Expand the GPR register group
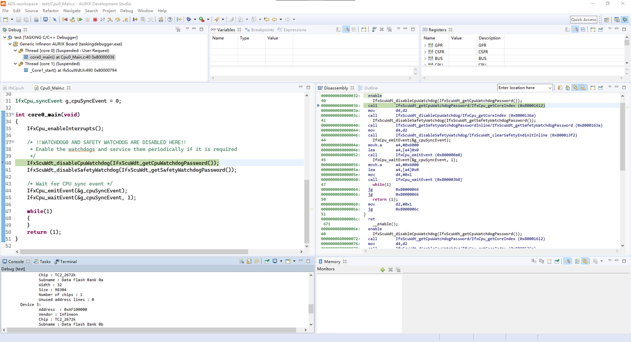Screen dimensions: 631x342 (425, 45)
